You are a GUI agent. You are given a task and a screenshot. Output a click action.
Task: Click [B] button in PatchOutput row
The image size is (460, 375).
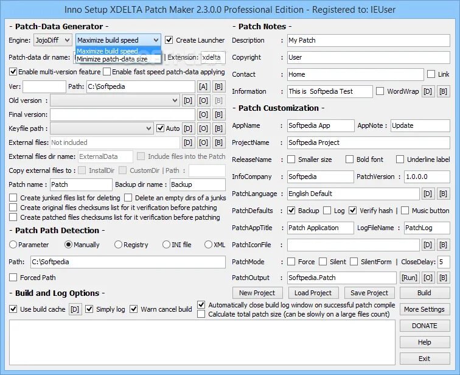443,278
